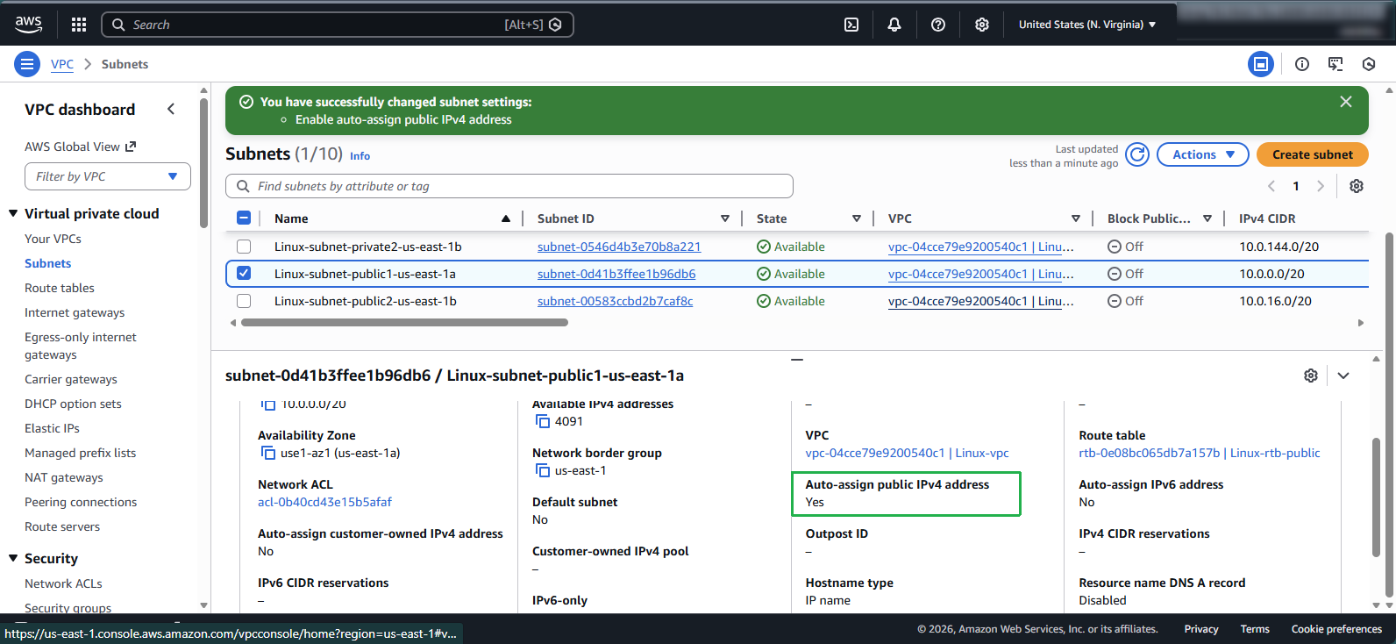Toggle the side navigation hamburger menu
1396x644 pixels.
27,64
